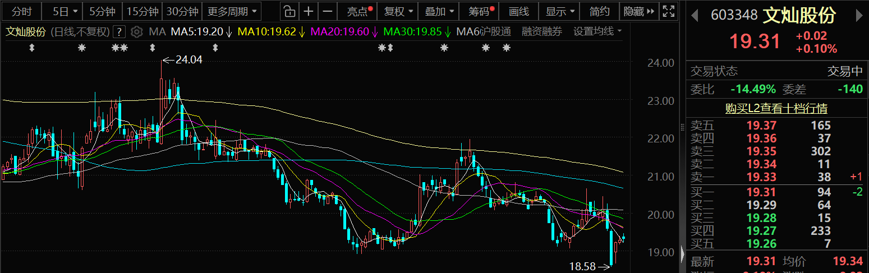This screenshot has width=869, height=273.
Task: Click the 卖四 price 19.36
Action: 761,138
